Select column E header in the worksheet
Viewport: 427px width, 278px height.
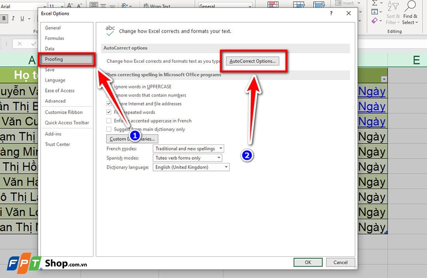[x=407, y=60]
